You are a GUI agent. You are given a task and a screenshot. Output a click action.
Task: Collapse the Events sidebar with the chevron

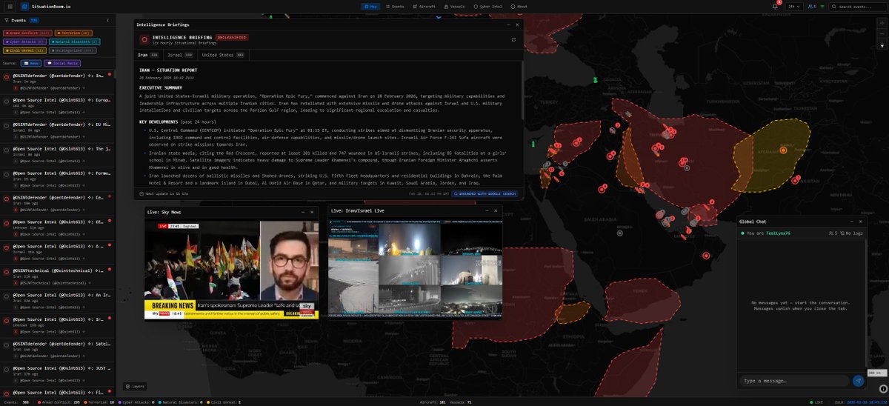(109, 20)
